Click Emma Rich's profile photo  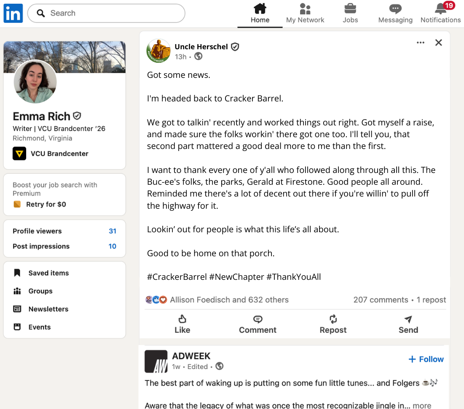click(x=35, y=82)
